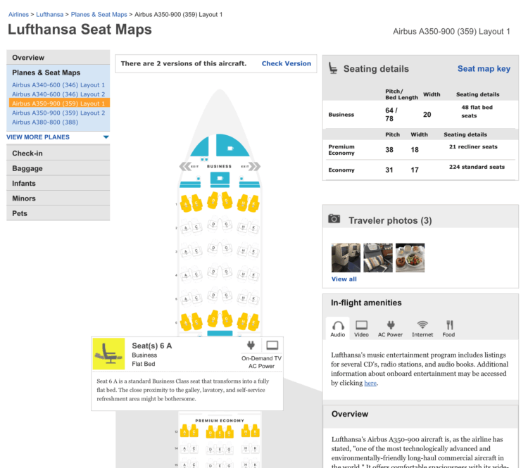
Task: Select highlighted Airbus A350-900 (359) Layout 1
Action: point(59,103)
